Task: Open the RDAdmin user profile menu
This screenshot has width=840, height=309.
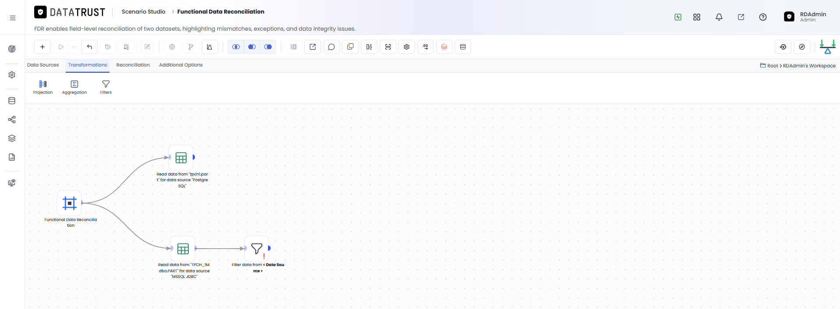Action: 805,17
